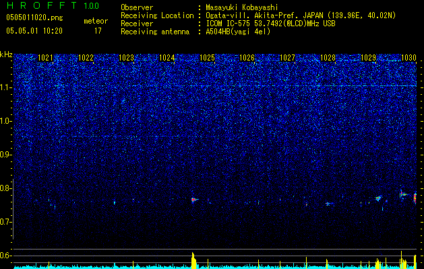Click the antenna text A504HB(yagi 4el)
The image size is (424, 269).
(238, 32)
